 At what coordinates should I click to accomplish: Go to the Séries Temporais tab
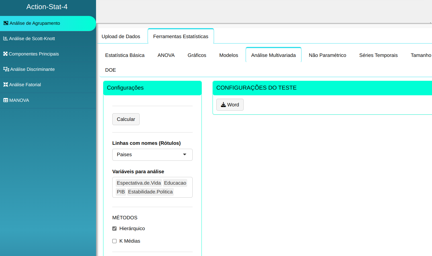(x=378, y=55)
